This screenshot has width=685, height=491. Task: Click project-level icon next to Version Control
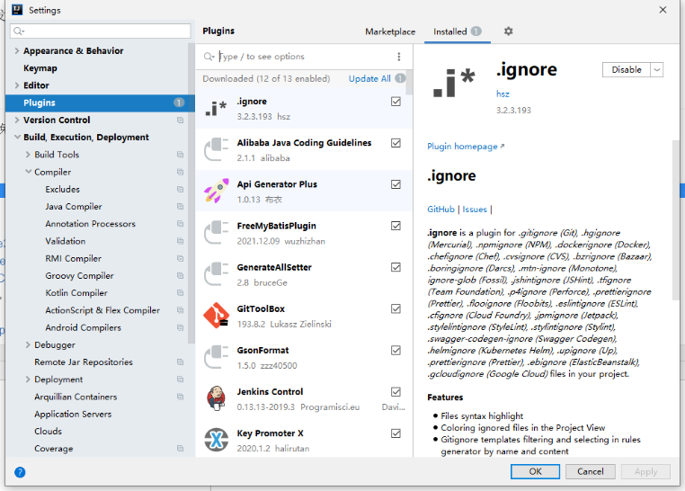coord(180,121)
